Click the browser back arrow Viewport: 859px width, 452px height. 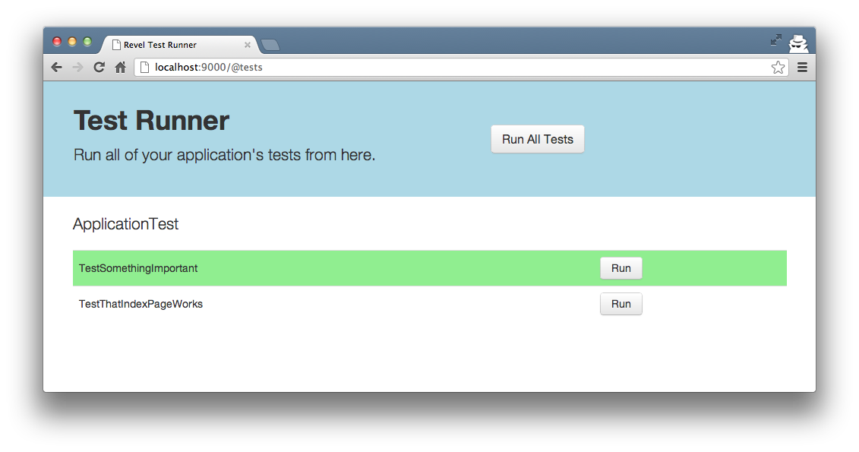[x=56, y=68]
